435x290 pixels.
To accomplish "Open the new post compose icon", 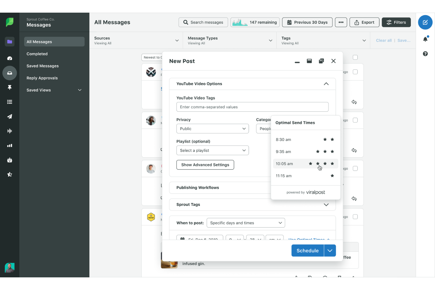I will [425, 22].
